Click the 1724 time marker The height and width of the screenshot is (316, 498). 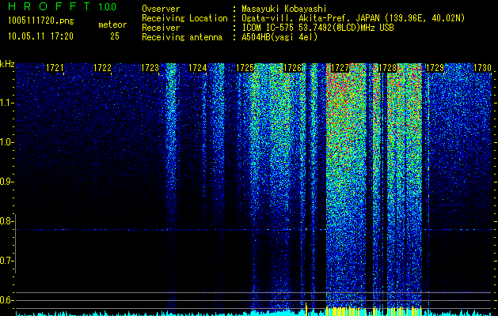click(198, 68)
